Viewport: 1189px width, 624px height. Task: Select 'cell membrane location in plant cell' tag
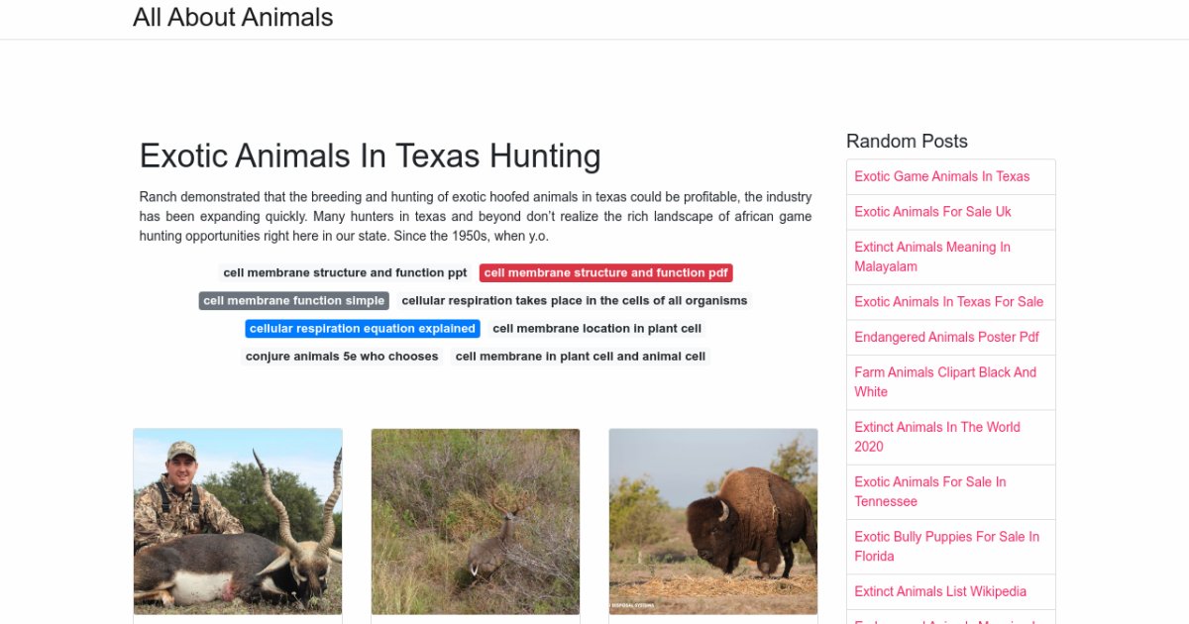tap(596, 328)
